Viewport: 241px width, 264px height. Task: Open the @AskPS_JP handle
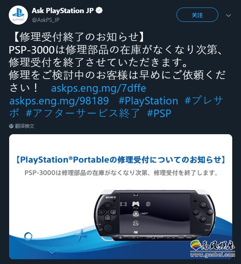45,20
